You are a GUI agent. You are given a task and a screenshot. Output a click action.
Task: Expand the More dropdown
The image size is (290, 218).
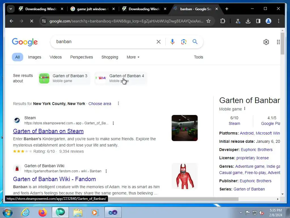[x=133, y=57]
